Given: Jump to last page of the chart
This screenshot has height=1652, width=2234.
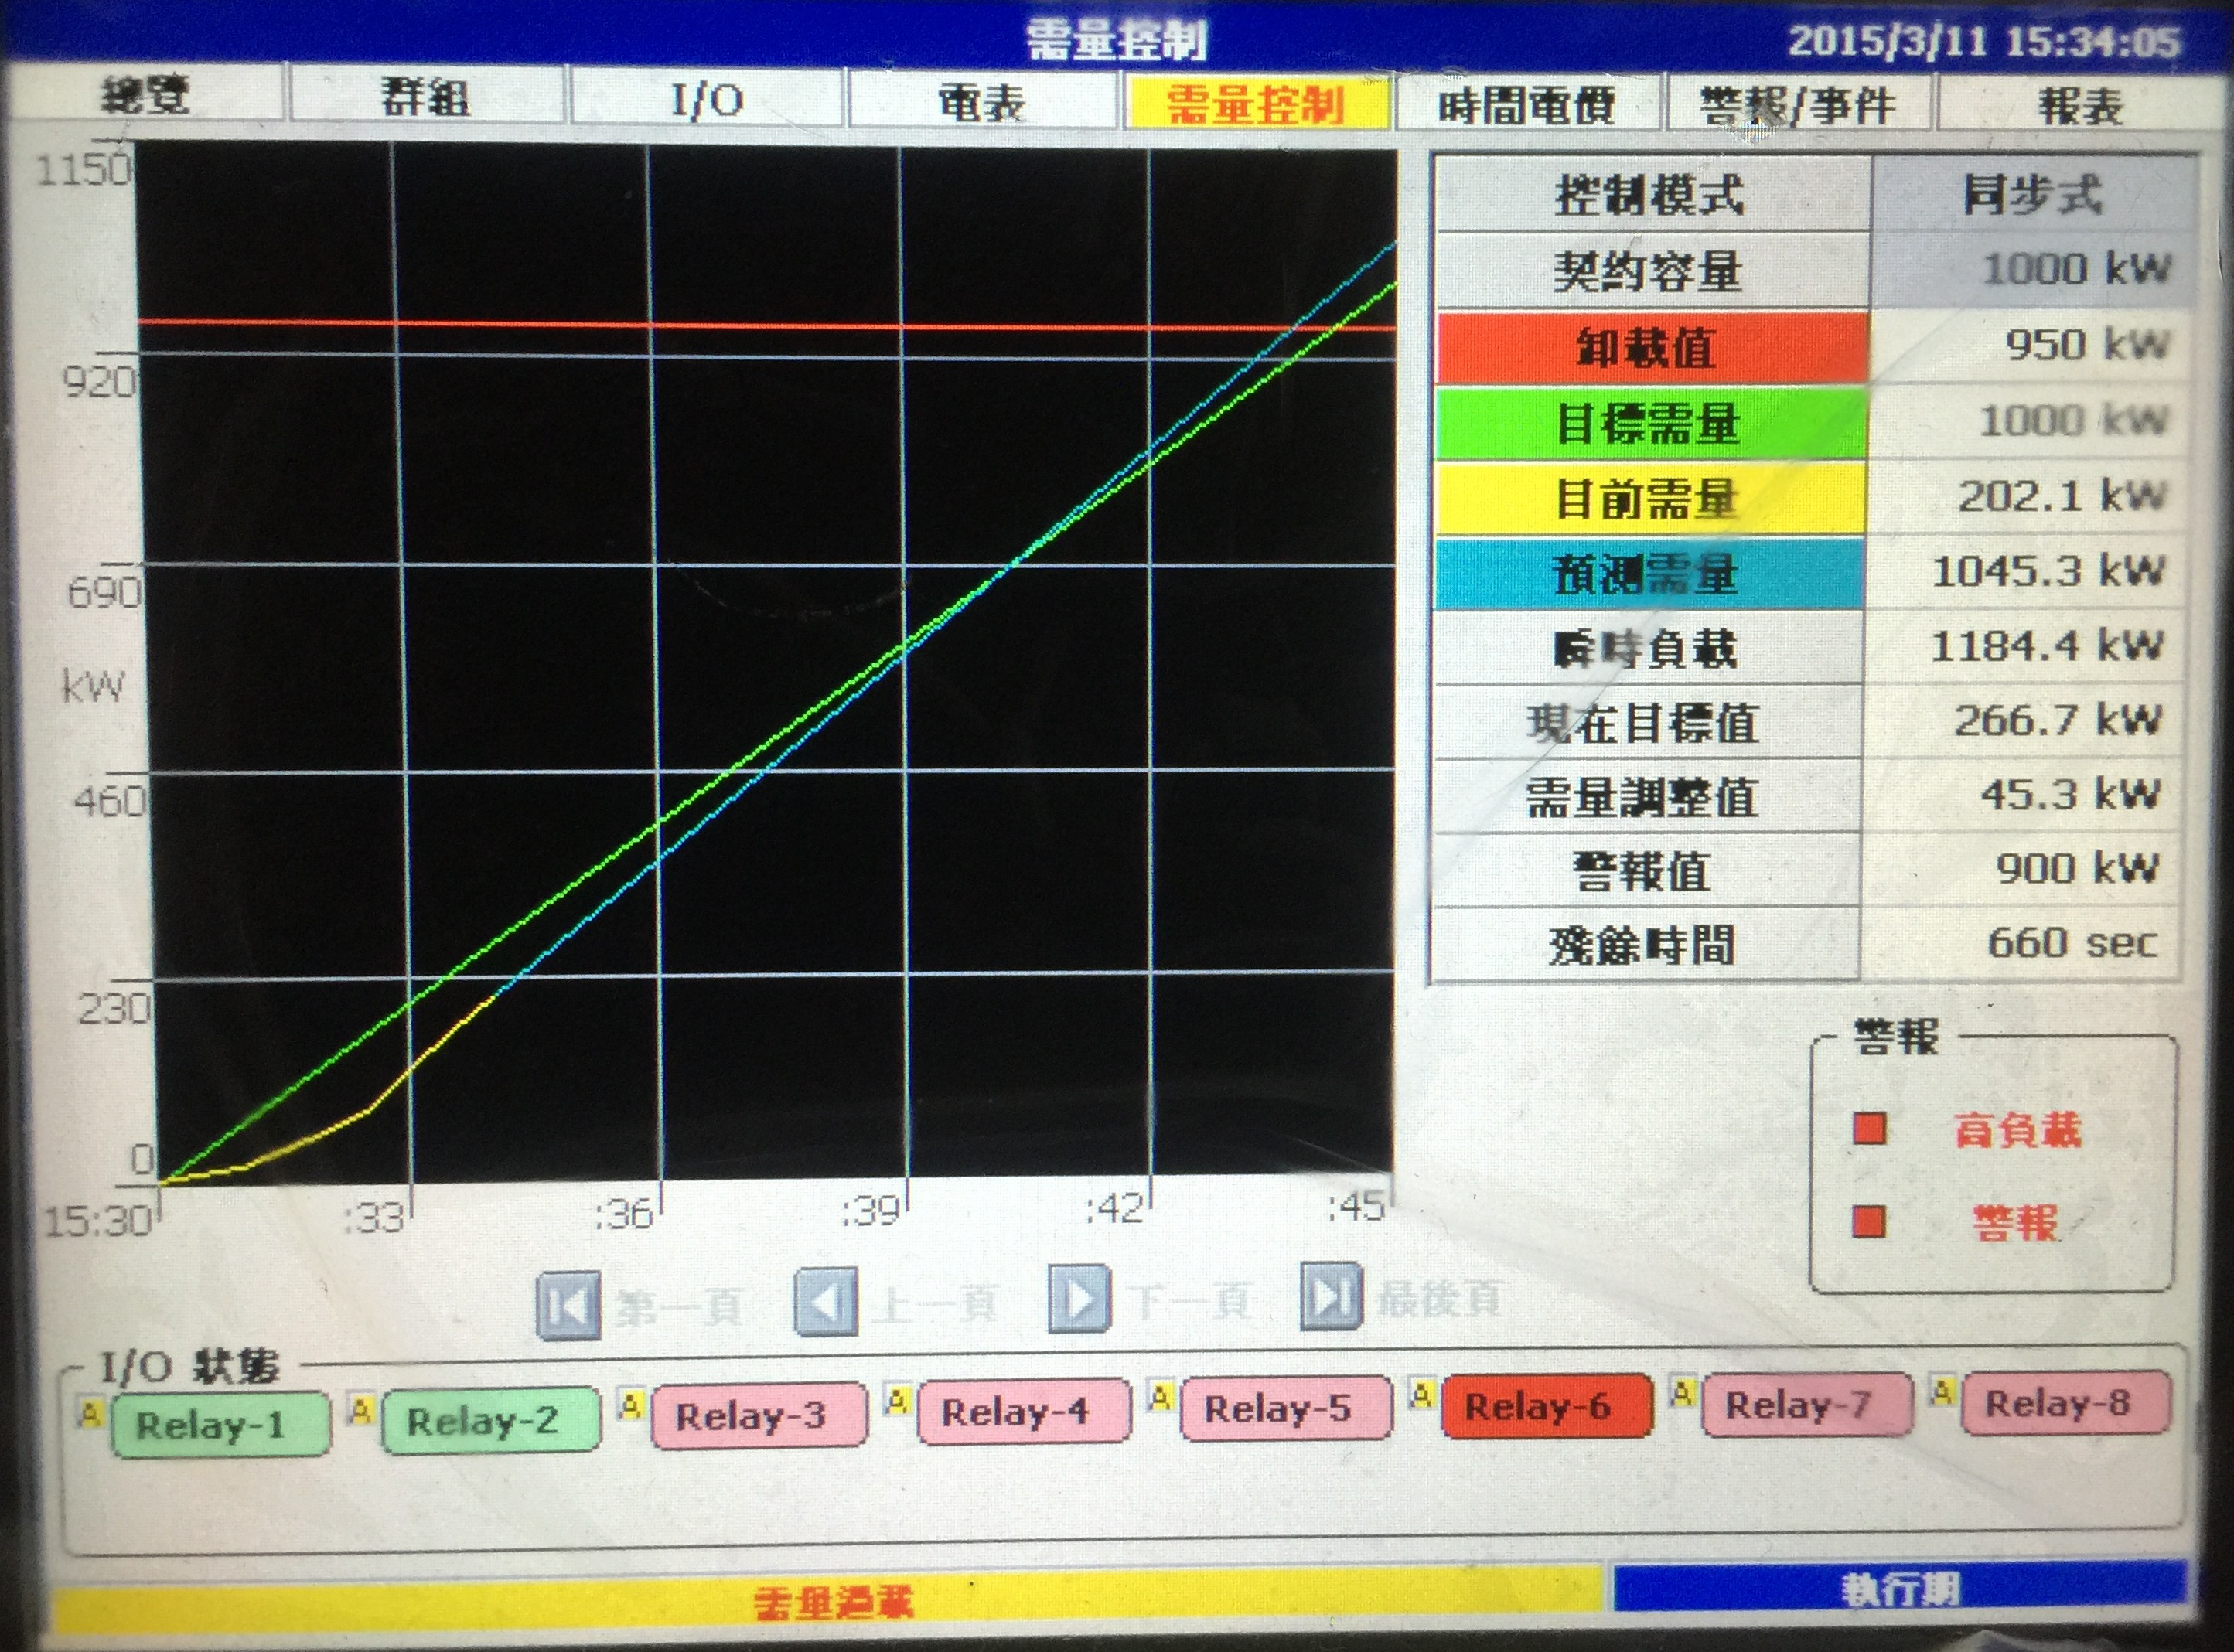Looking at the screenshot, I should coord(1331,1296).
